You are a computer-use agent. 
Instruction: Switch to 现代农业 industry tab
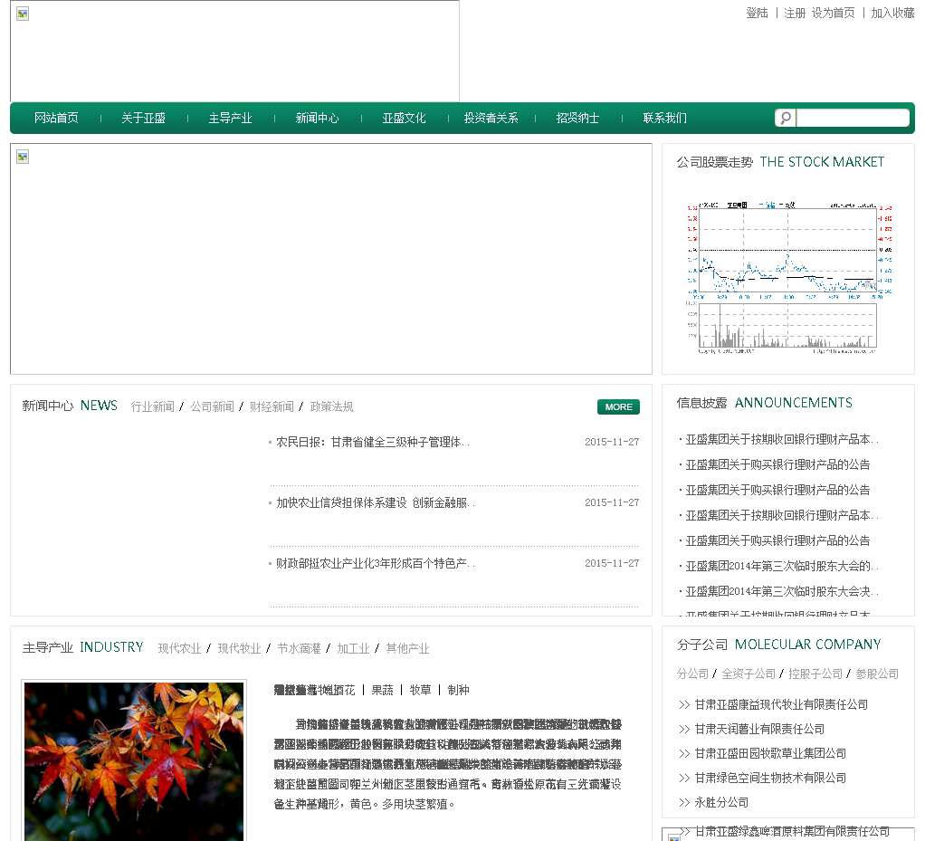click(180, 648)
